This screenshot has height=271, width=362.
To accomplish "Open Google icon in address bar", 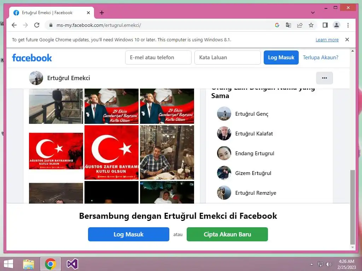I will click(x=277, y=25).
